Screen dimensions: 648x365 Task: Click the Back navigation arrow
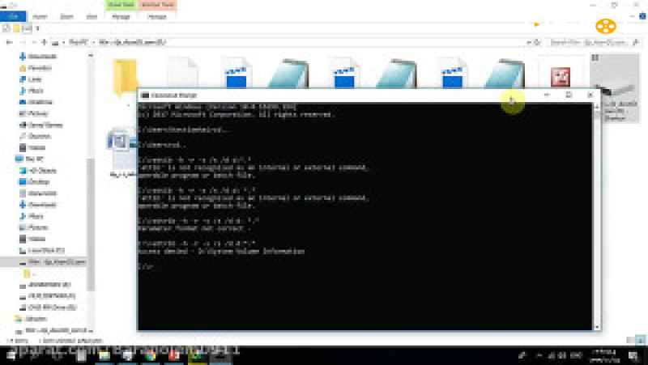[x=10, y=41]
